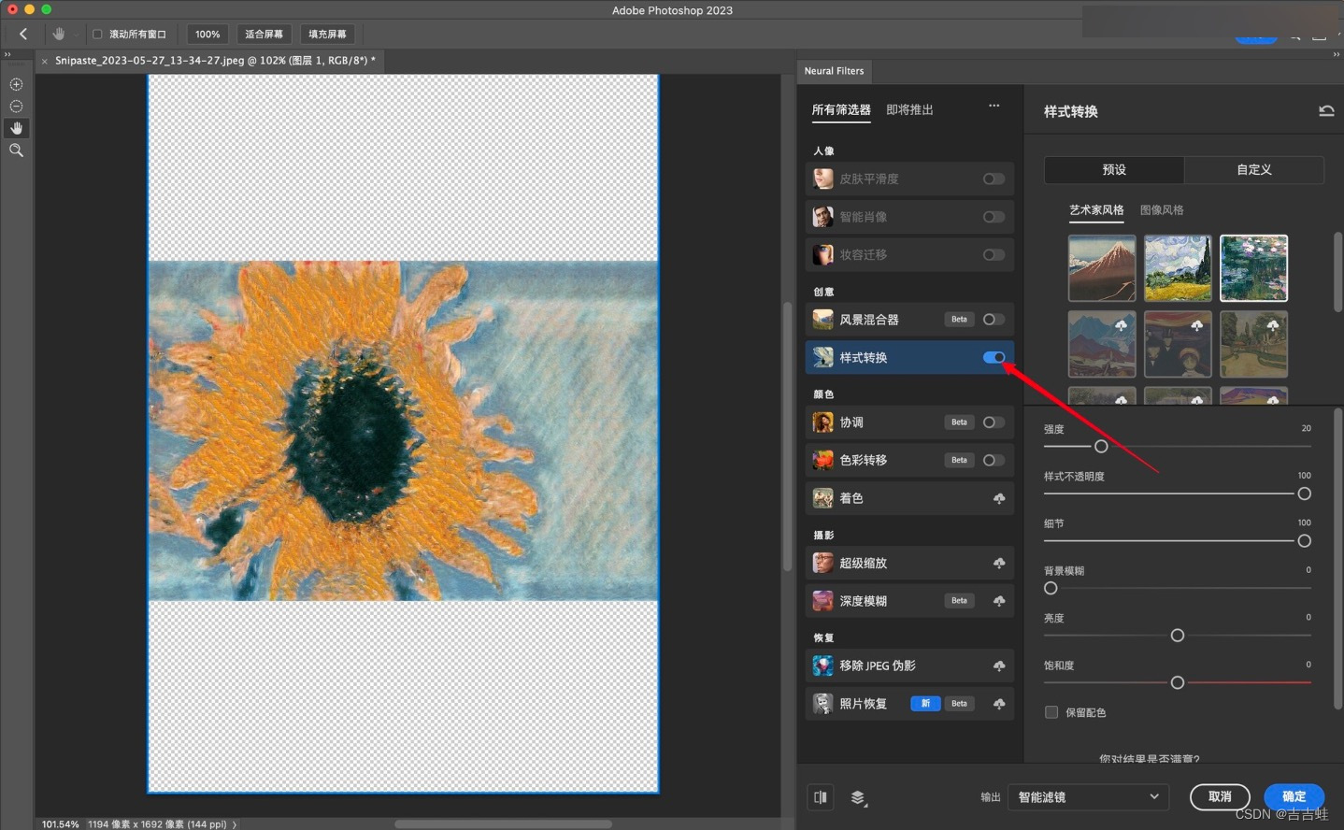Click the 饱和度 slider handle
The image size is (1344, 830).
point(1178,682)
